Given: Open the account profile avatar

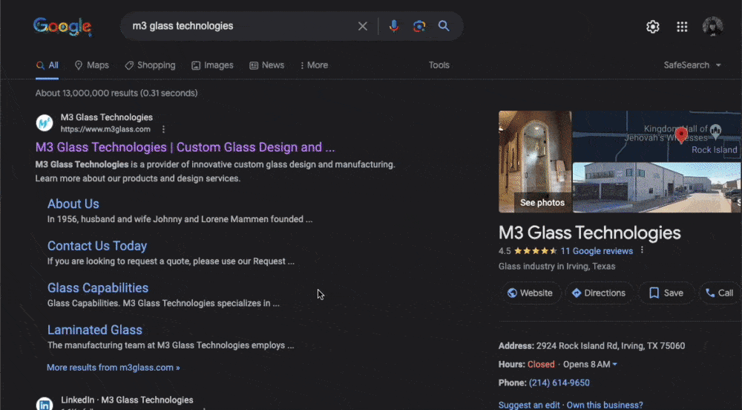Looking at the screenshot, I should coord(712,27).
